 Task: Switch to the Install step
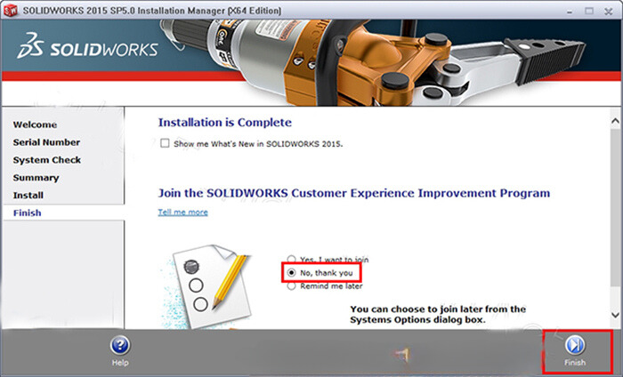pos(28,196)
